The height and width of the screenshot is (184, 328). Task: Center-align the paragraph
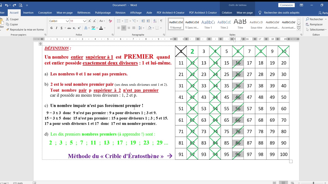click(x=124, y=28)
